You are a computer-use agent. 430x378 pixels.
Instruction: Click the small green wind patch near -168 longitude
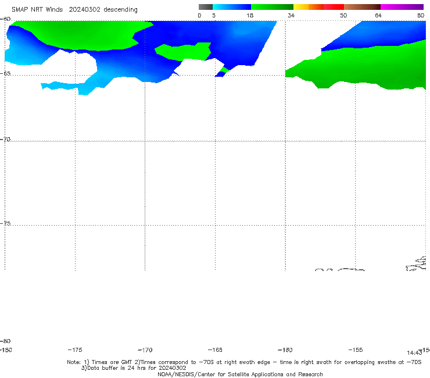click(x=183, y=52)
